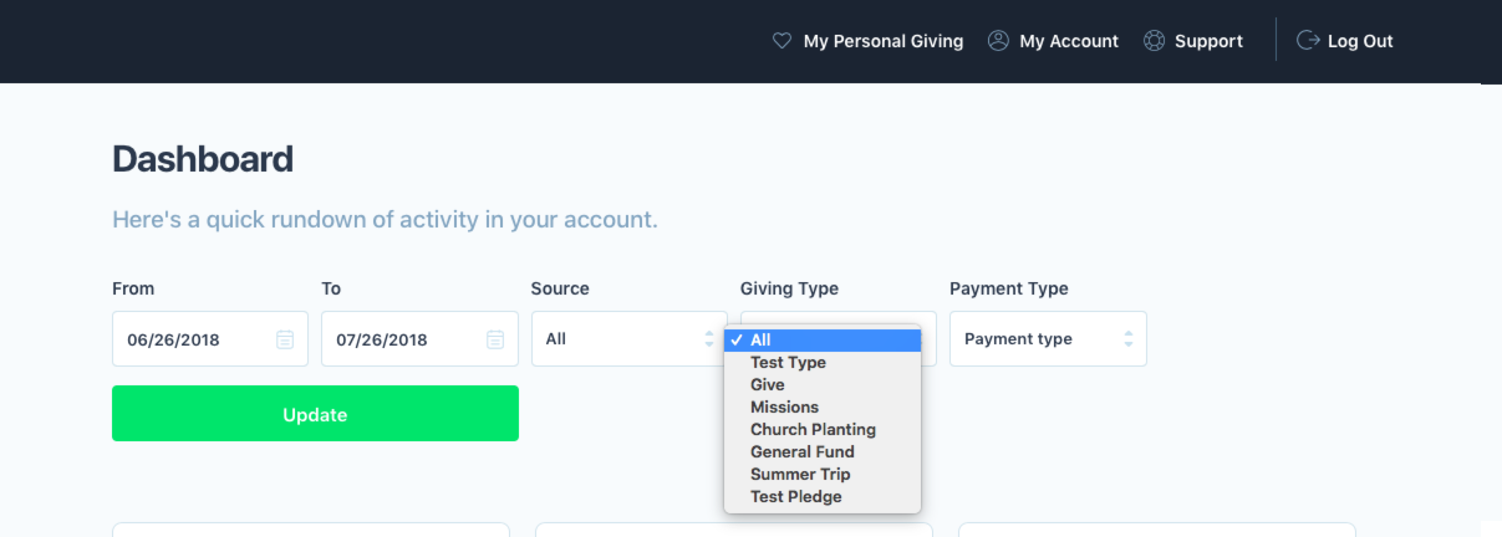Image resolution: width=1502 pixels, height=537 pixels.
Task: Pick Missions from the dropdown list
Action: click(x=784, y=407)
